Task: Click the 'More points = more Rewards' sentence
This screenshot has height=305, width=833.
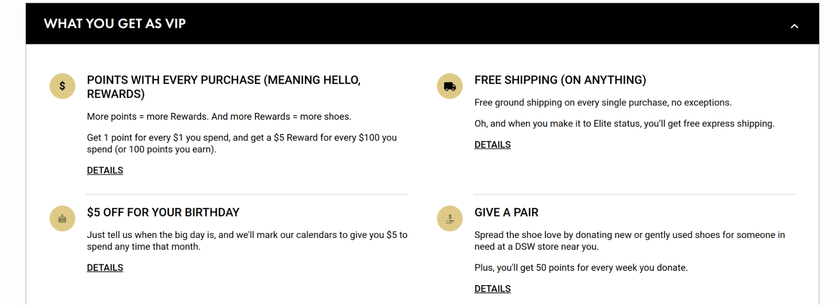Action: point(219,117)
